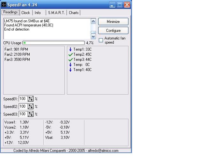
Task: Click the -12V -9,32V voltage reading
Action: coord(57,122)
